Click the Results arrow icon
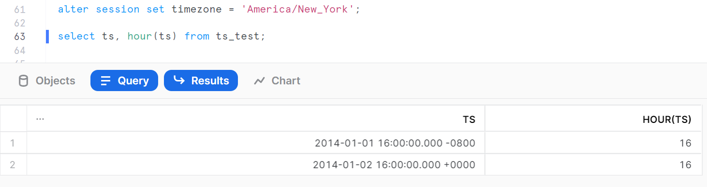This screenshot has width=707, height=187. [179, 80]
